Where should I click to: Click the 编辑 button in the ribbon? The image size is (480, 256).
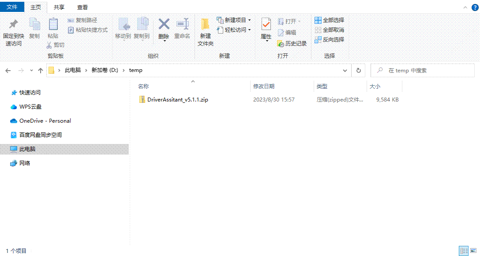point(287,33)
